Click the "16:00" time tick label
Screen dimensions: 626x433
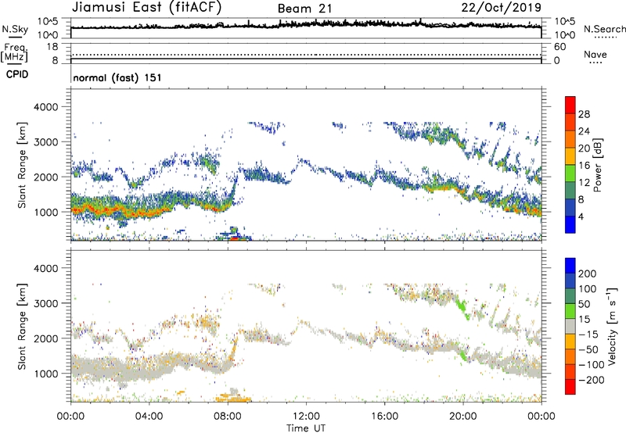click(384, 417)
